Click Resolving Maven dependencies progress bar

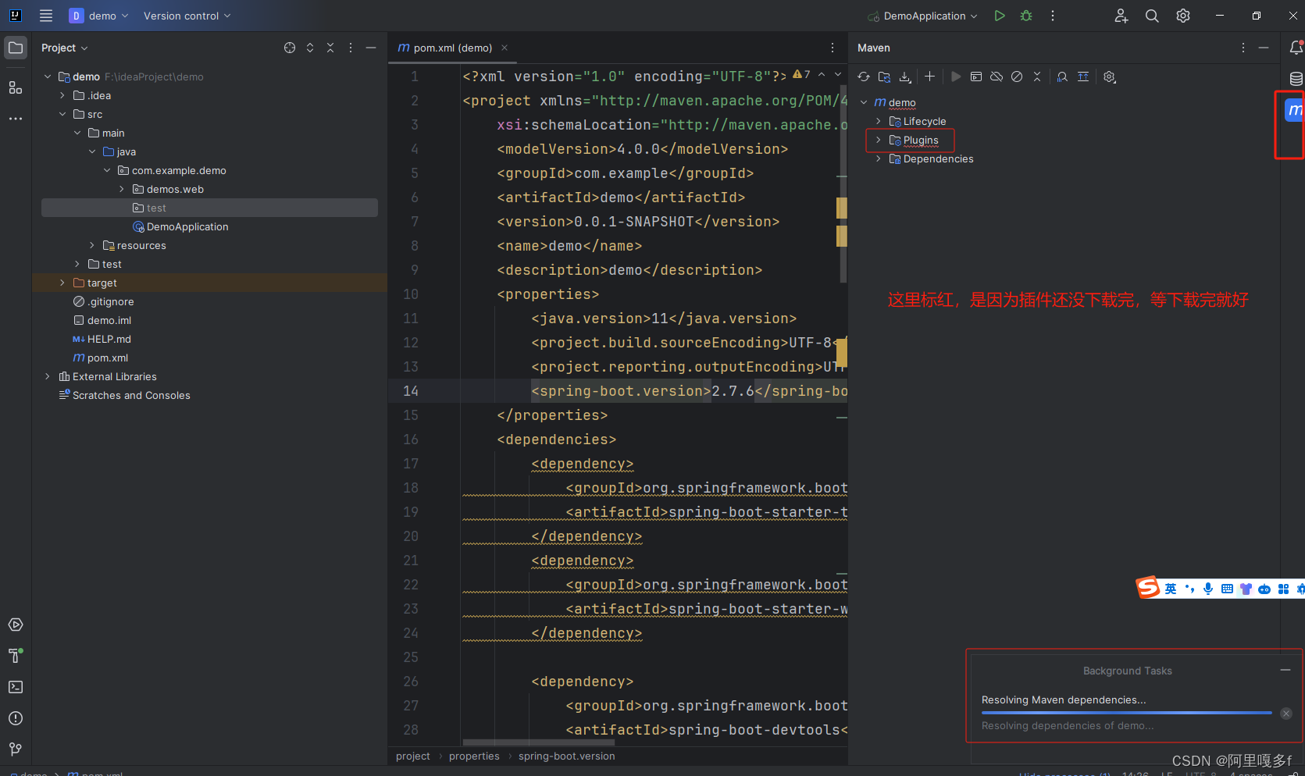click(1127, 713)
